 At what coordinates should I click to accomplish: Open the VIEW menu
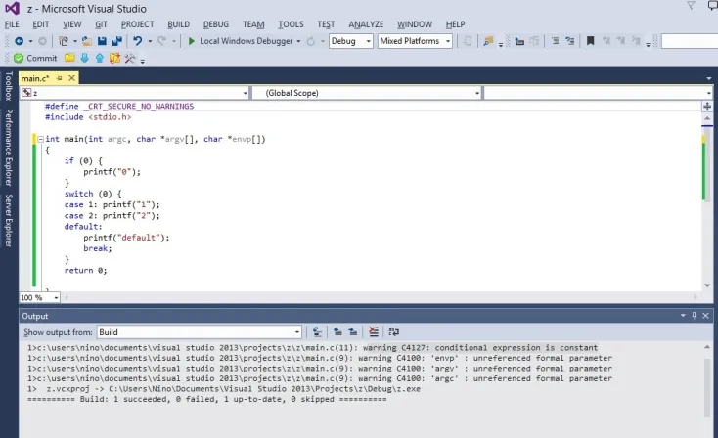[71, 24]
